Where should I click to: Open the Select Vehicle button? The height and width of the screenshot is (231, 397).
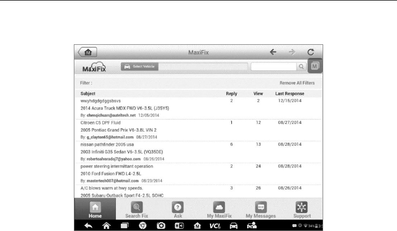[x=139, y=67]
